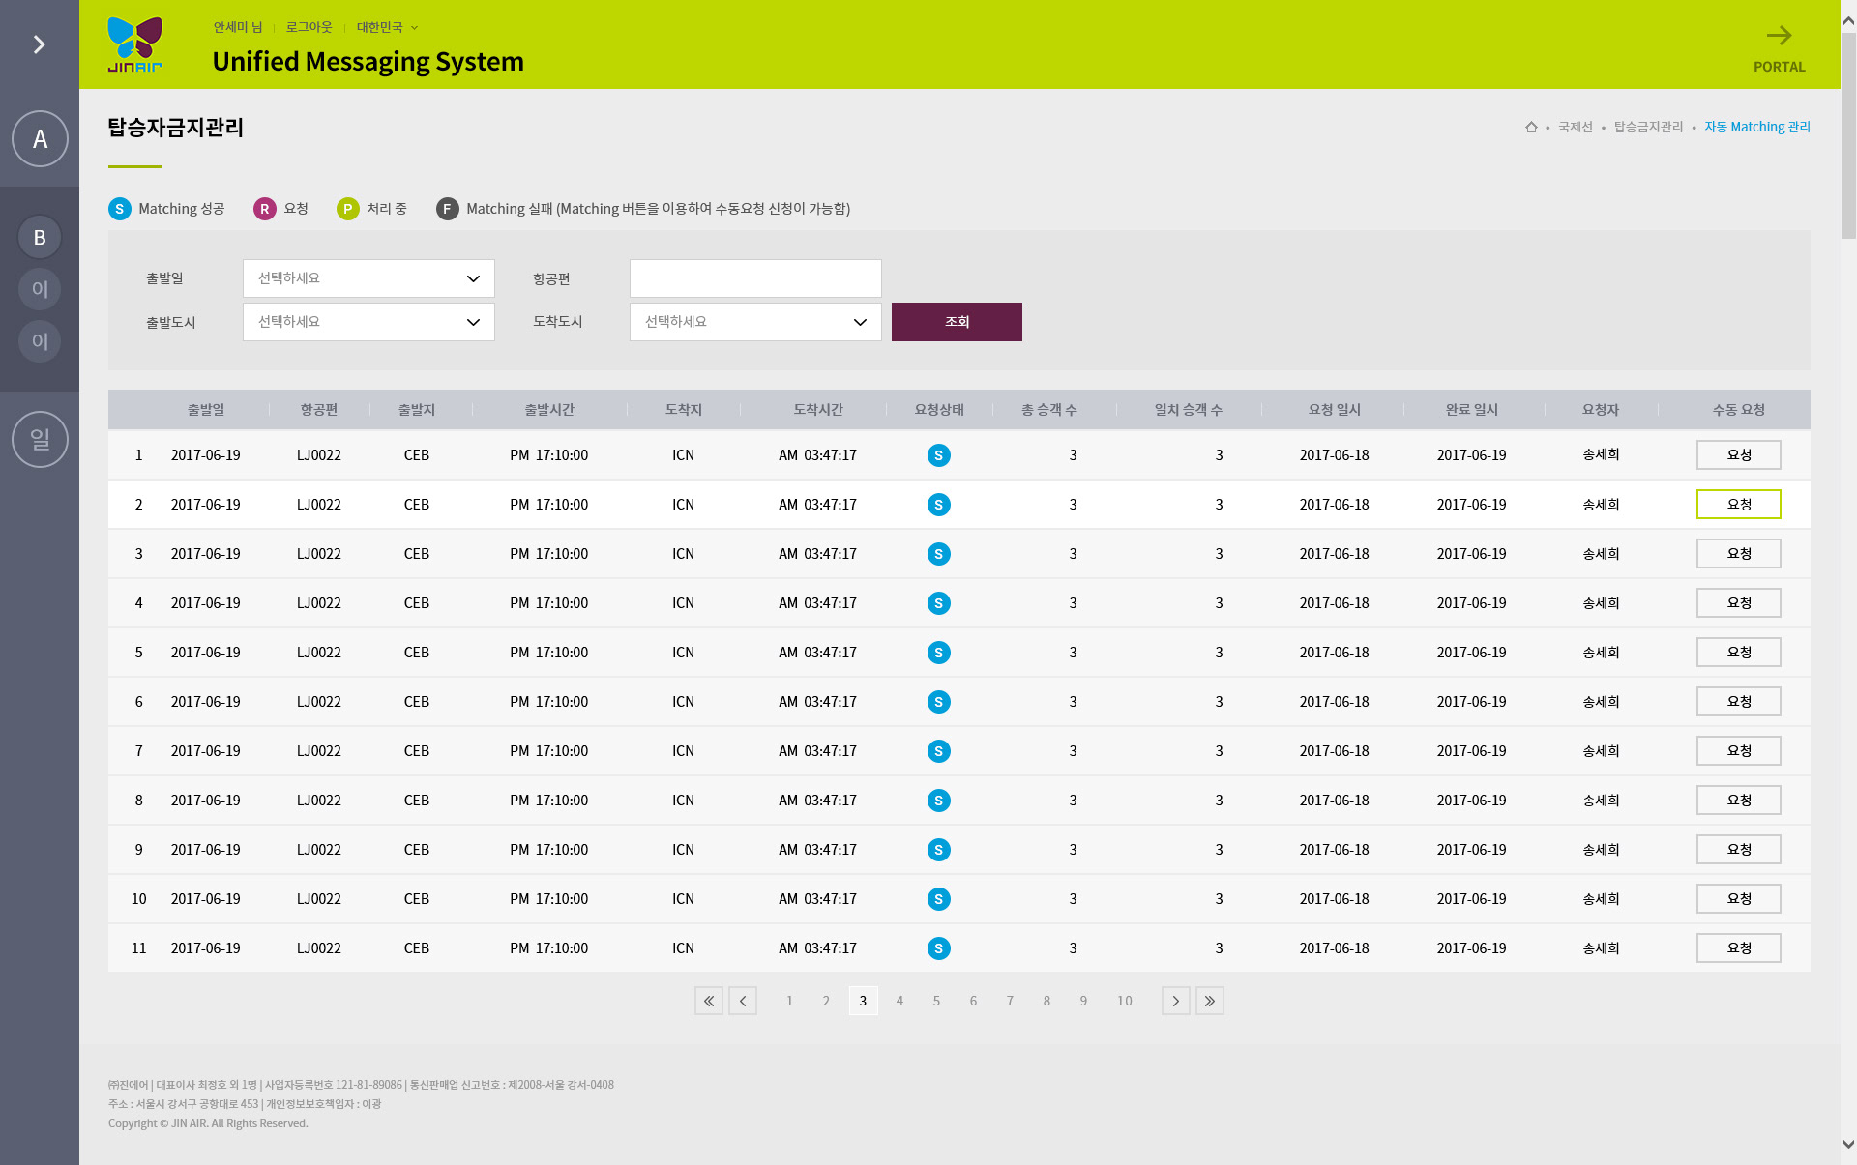This screenshot has width=1857, height=1165.
Task: Expand the sidebar with the arrow icon
Action: [40, 44]
